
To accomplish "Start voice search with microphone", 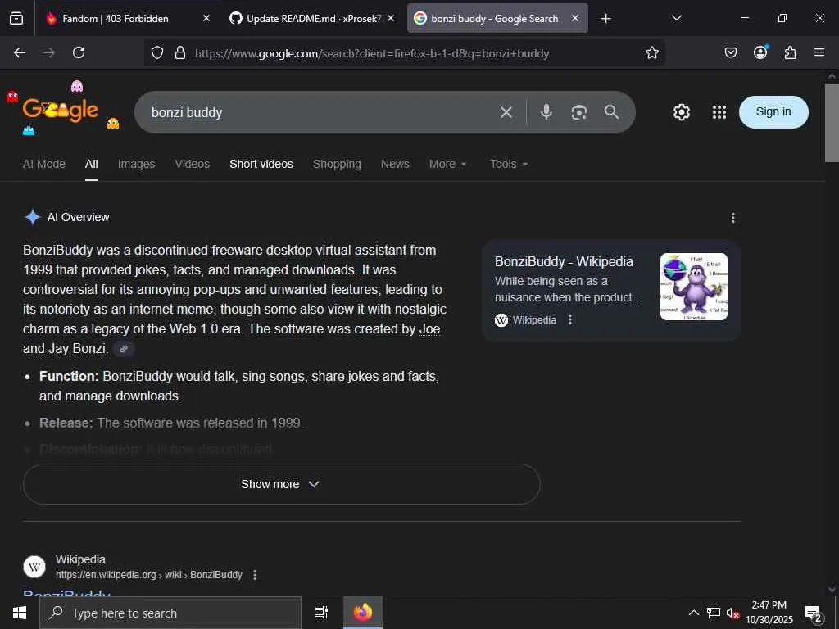I will pyautogui.click(x=546, y=112).
